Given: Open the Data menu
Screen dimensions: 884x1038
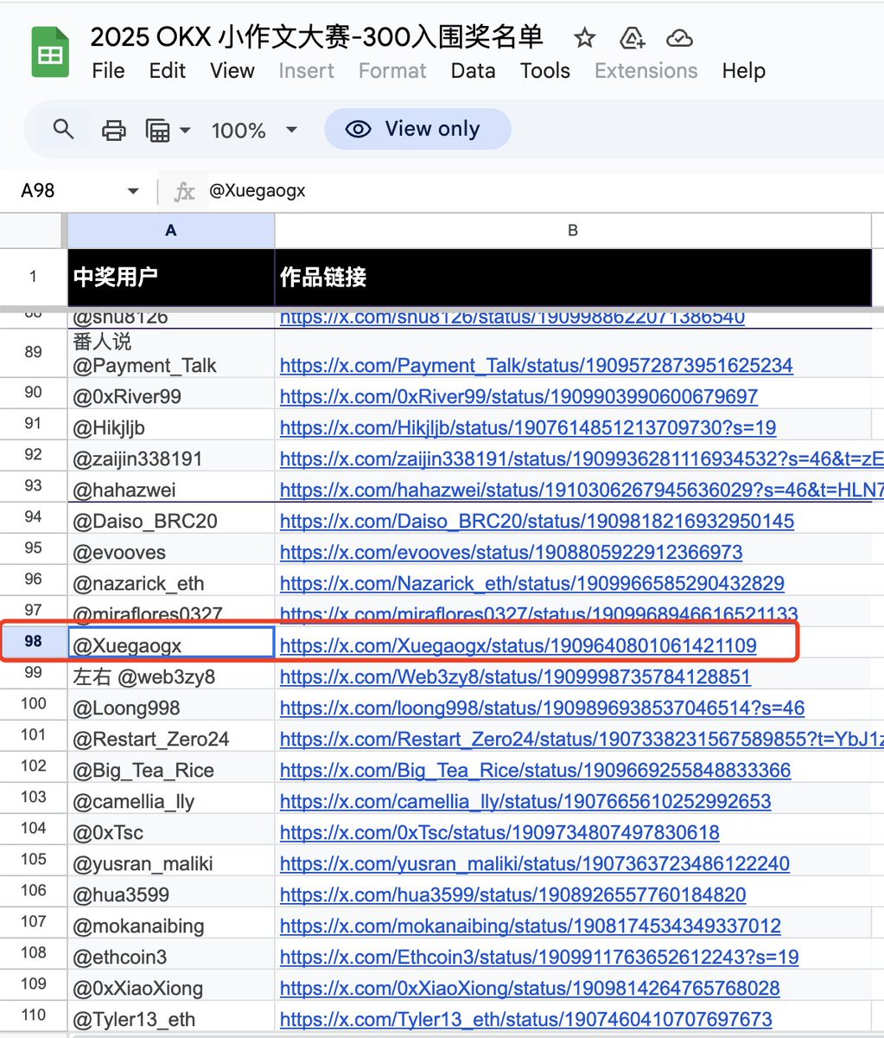Looking at the screenshot, I should click(x=473, y=71).
